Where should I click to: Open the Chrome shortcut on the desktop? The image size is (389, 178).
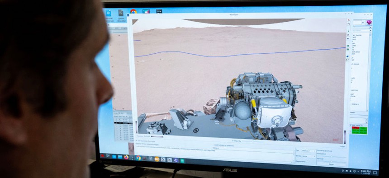(x=133, y=11)
